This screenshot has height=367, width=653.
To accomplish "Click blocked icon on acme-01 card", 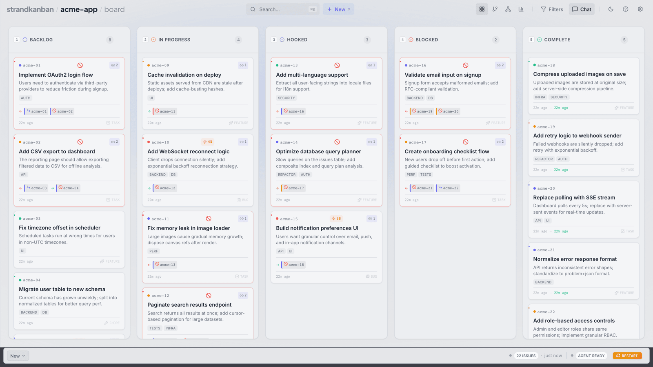I will (80, 65).
